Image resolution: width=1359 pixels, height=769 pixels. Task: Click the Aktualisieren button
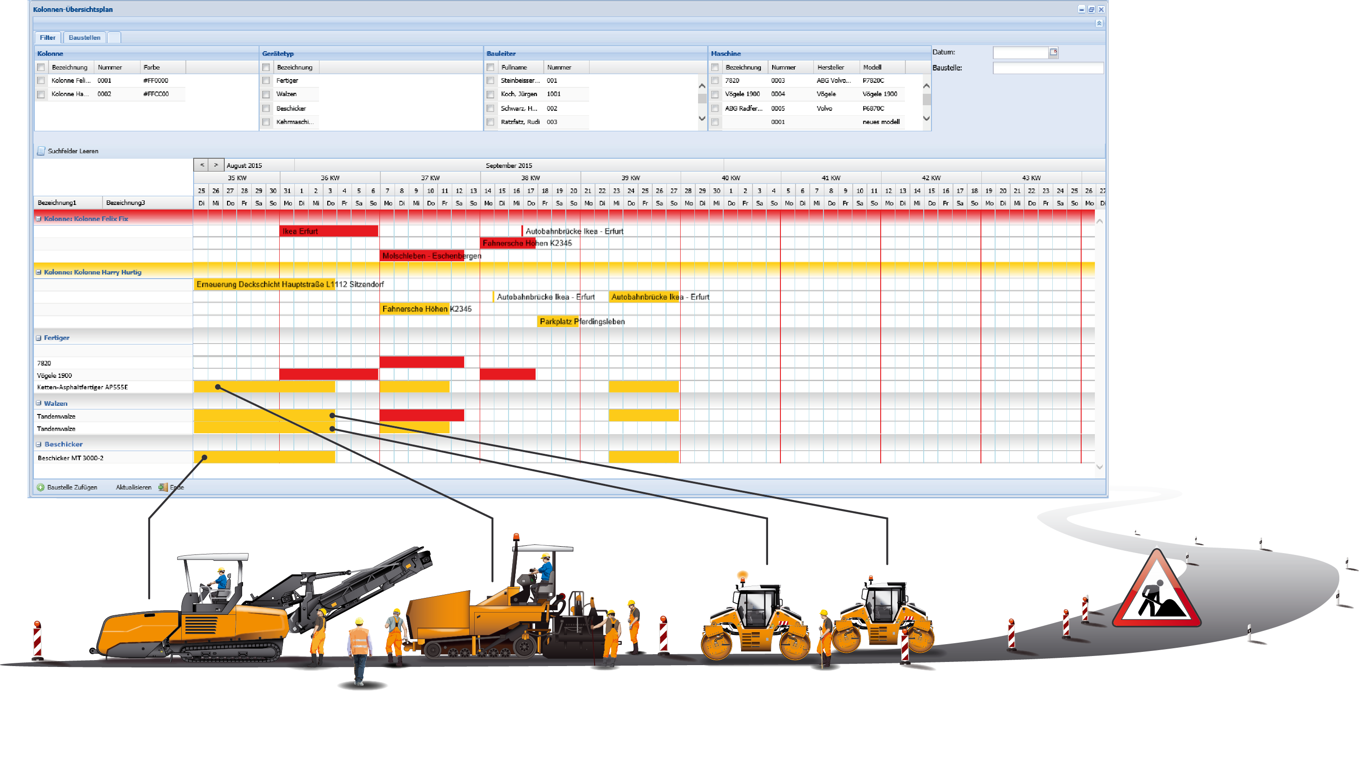[x=133, y=488]
